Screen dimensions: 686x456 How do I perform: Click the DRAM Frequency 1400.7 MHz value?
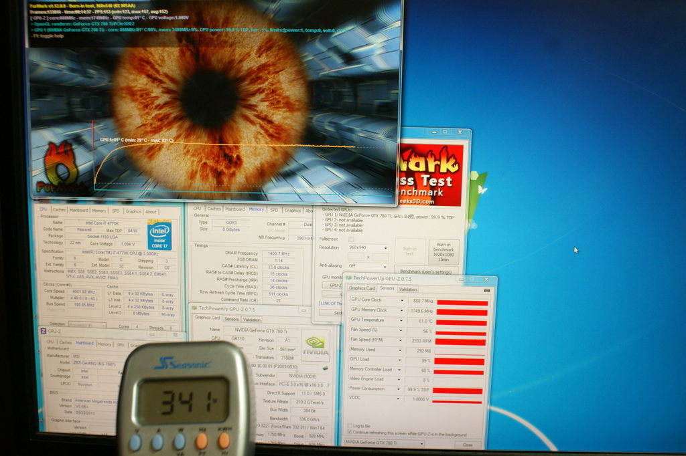click(x=278, y=254)
